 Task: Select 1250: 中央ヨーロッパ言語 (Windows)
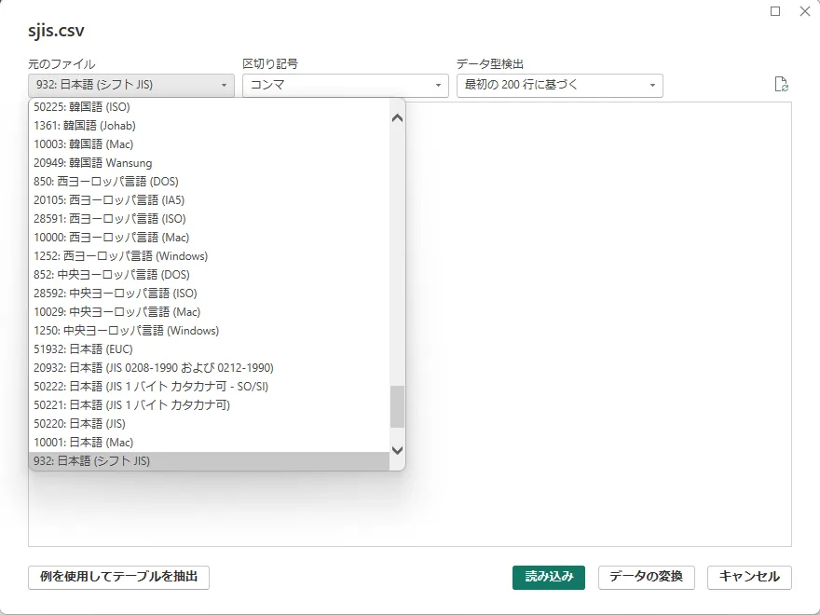click(x=209, y=331)
